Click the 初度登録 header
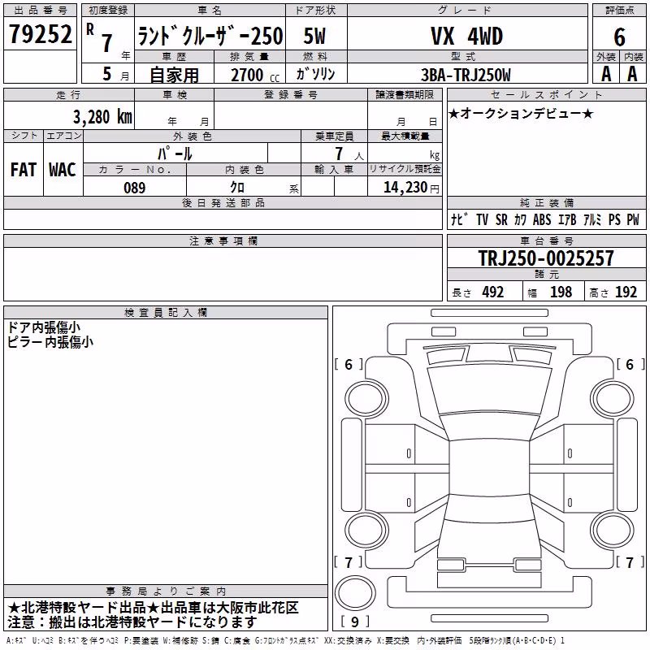This screenshot has height=650, width=650. point(108,11)
